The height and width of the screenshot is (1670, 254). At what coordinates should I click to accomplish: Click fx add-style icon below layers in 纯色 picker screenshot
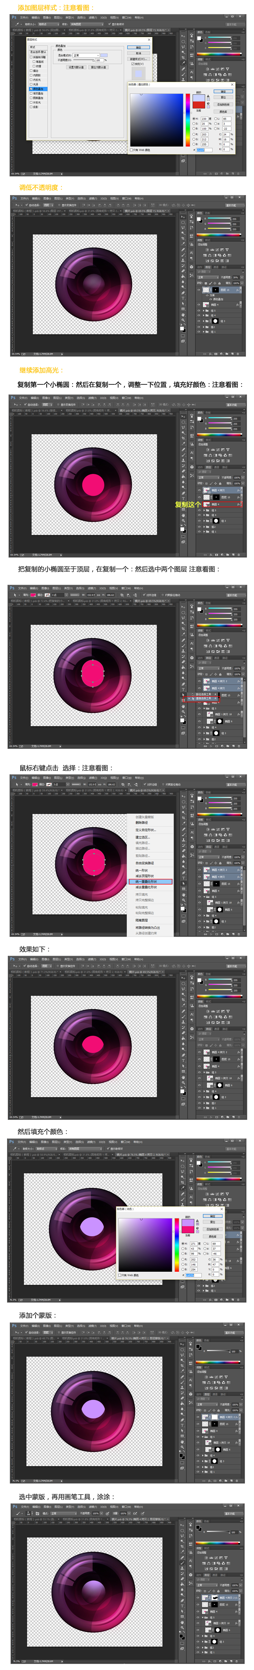point(210,1300)
